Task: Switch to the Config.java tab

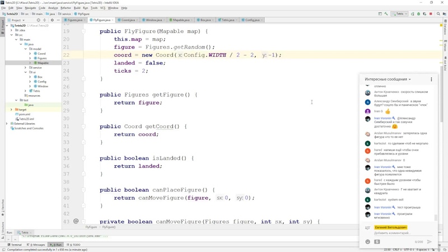Action: [252, 20]
